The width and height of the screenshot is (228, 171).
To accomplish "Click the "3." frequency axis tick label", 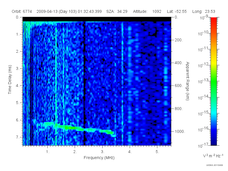I will point(103,152).
